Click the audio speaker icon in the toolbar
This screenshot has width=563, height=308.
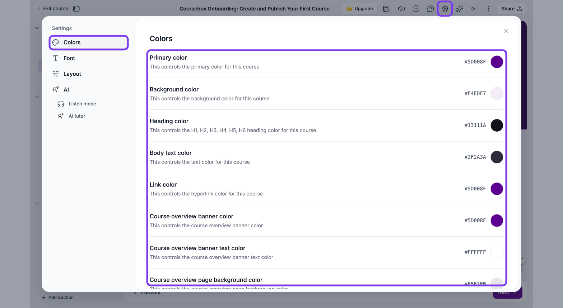401,9
